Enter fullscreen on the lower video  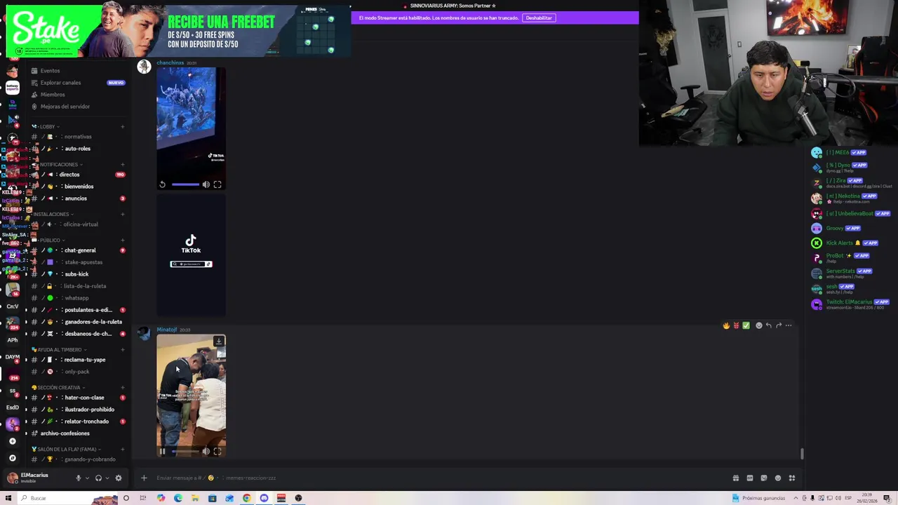(x=217, y=452)
